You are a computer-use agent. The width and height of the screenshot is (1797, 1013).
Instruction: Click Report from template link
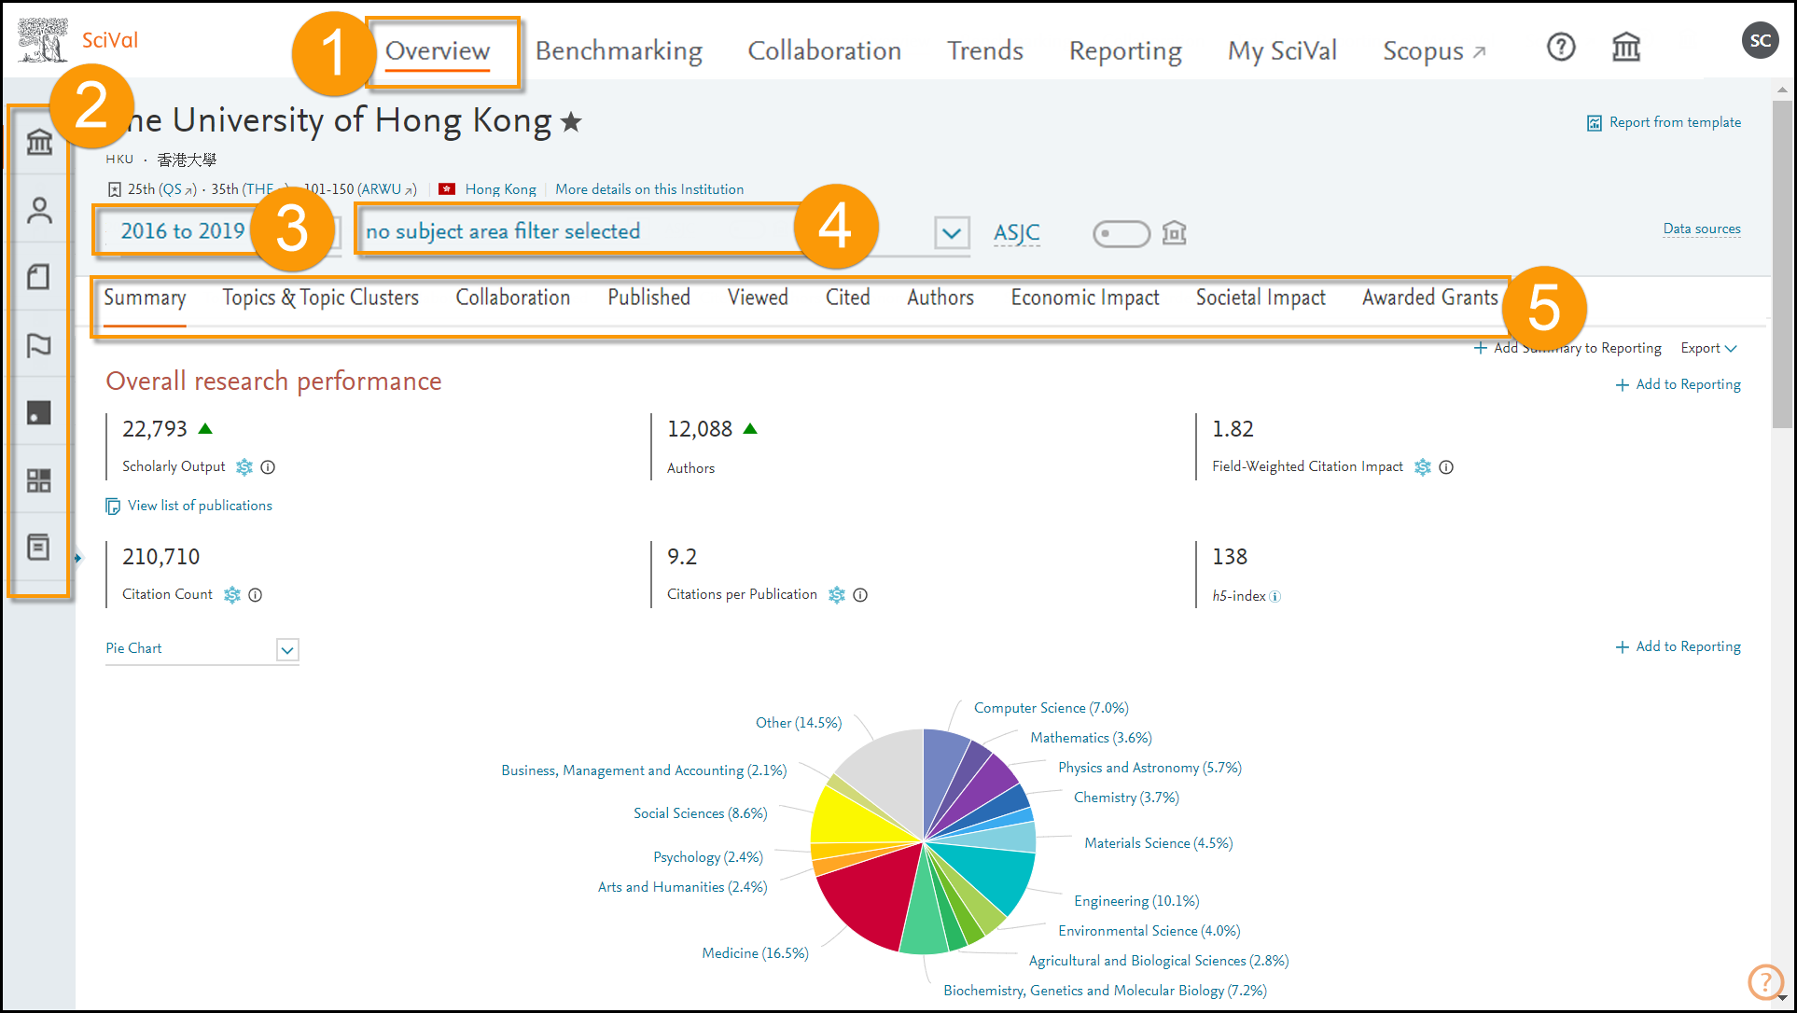click(1664, 123)
